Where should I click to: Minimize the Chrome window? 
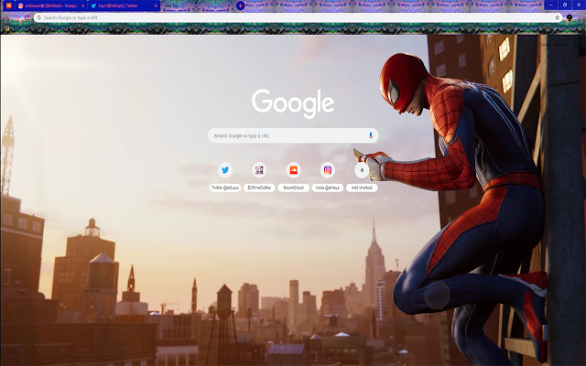551,5
